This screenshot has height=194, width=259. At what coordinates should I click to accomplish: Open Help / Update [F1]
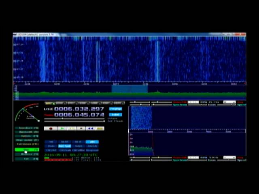pyautogui.click(x=27, y=140)
